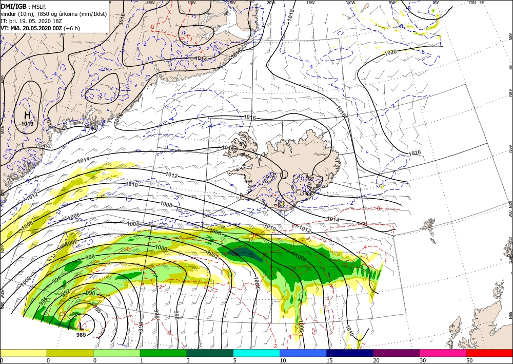Click the 25W longitude label
This screenshot has width=513, height=364.
point(232,2)
